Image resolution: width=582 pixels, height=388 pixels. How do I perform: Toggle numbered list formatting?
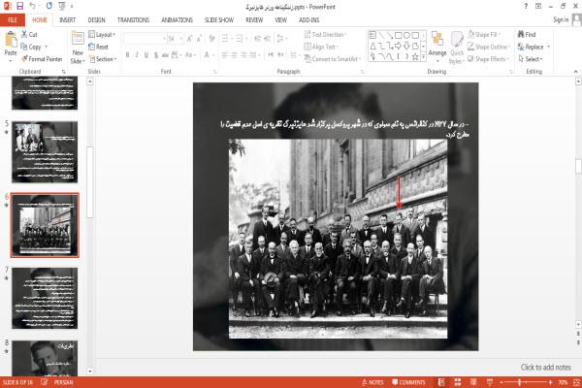241,38
